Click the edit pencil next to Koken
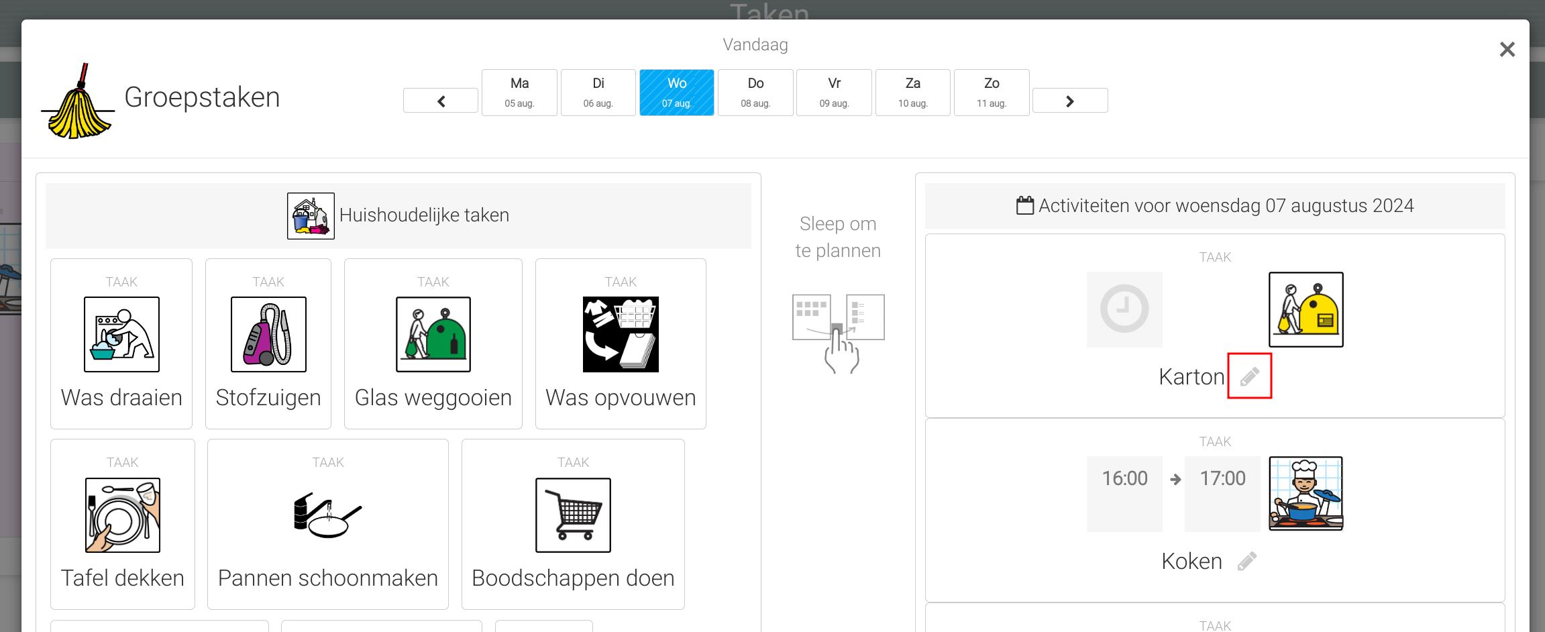Image resolution: width=1545 pixels, height=632 pixels. pos(1247,561)
